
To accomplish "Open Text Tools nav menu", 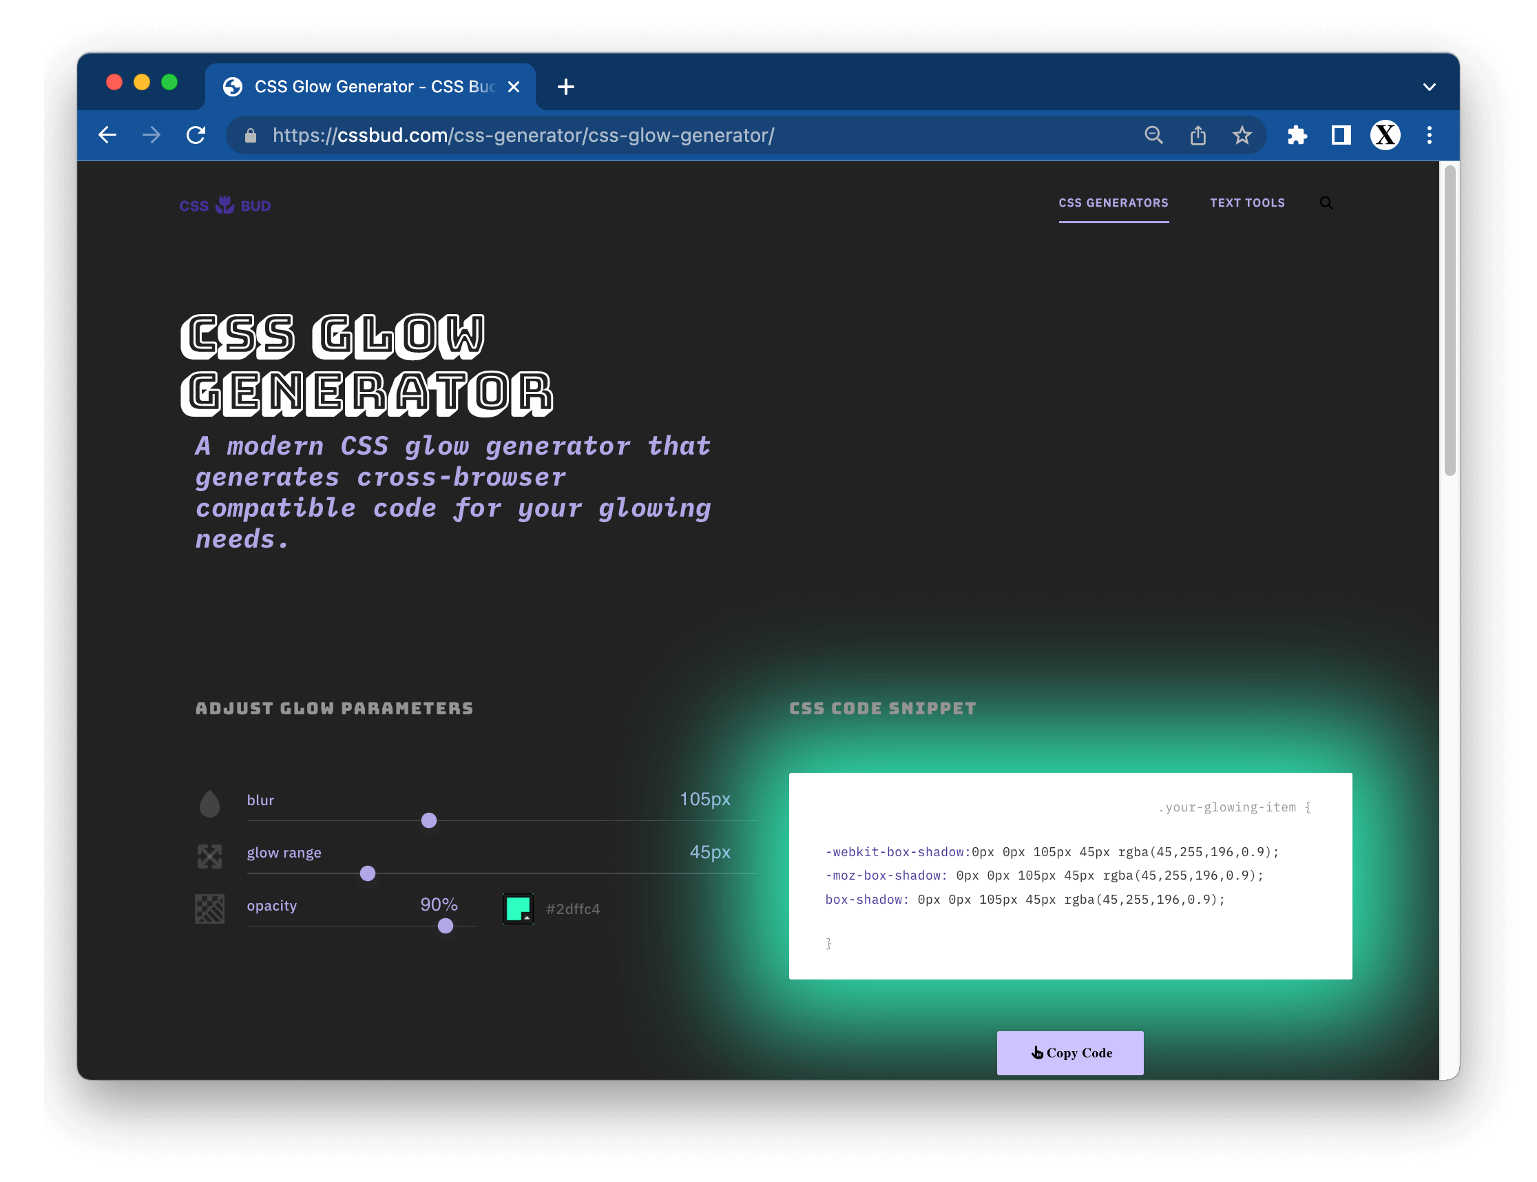I will [x=1246, y=203].
